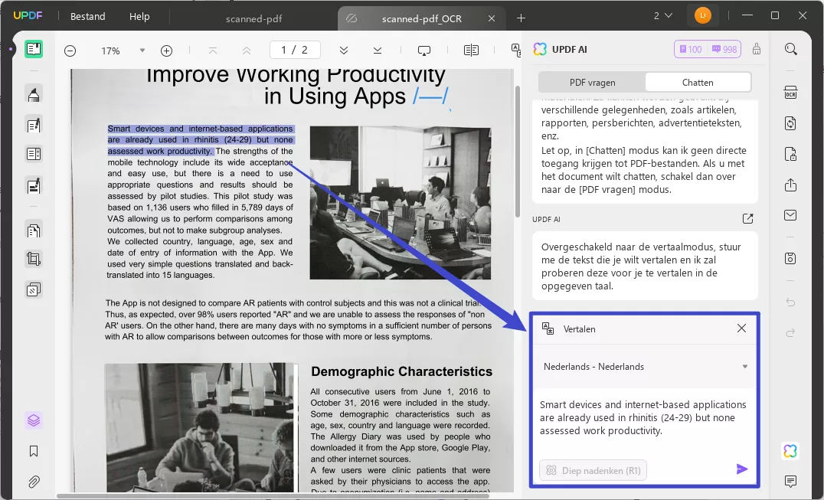This screenshot has width=824, height=500.
Task: Share the document via share icon
Action: pos(790,185)
